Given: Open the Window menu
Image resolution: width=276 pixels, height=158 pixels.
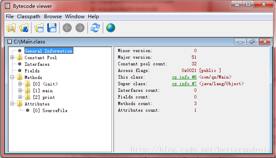Looking at the screenshot, I should [75, 17].
